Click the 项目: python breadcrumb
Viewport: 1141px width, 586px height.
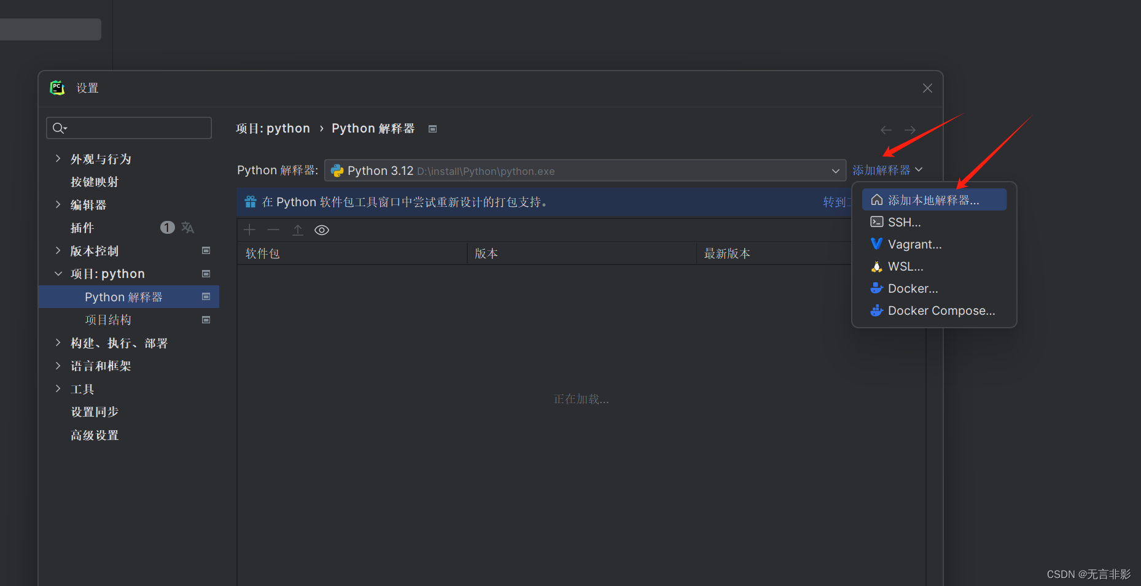(273, 128)
